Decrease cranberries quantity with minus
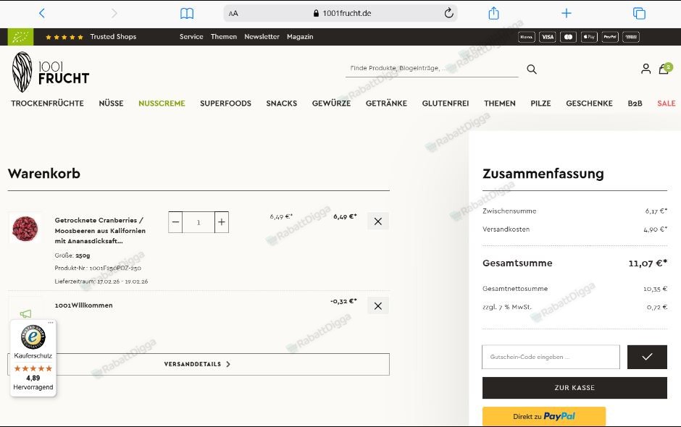Image resolution: width=681 pixels, height=427 pixels. pos(175,222)
